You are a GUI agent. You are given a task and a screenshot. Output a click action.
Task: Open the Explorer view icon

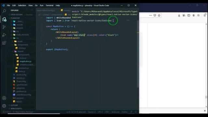click(x=4, y=19)
